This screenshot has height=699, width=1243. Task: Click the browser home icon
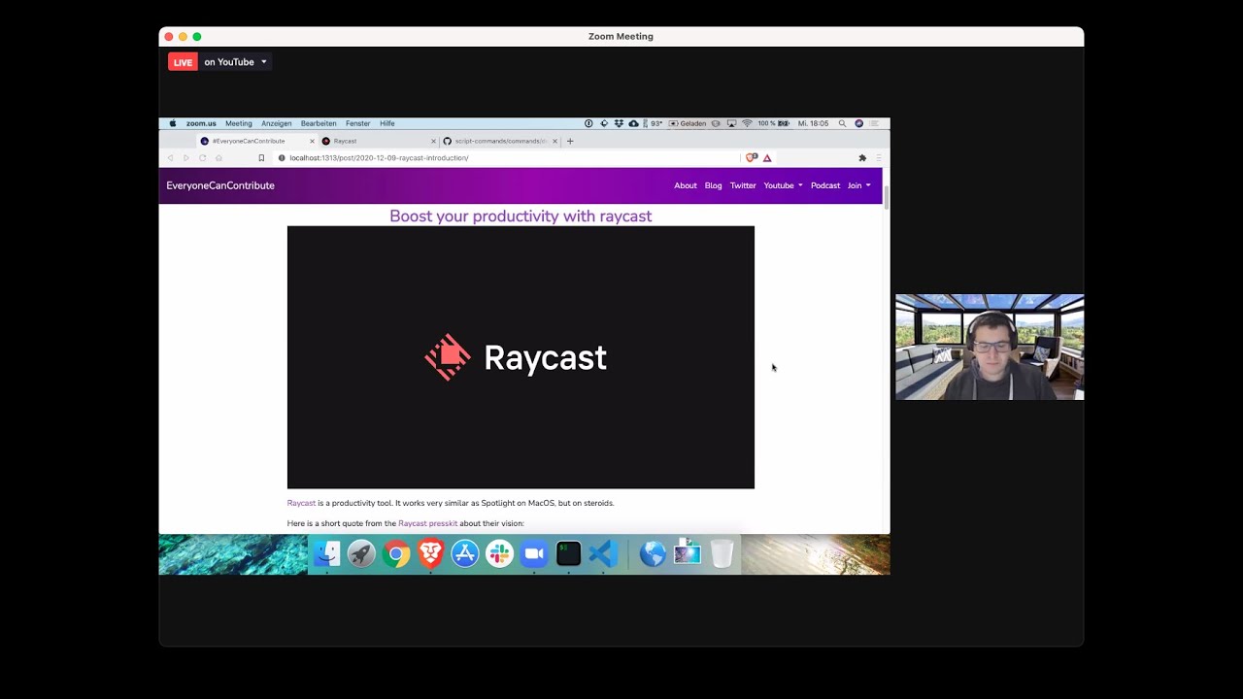point(218,158)
